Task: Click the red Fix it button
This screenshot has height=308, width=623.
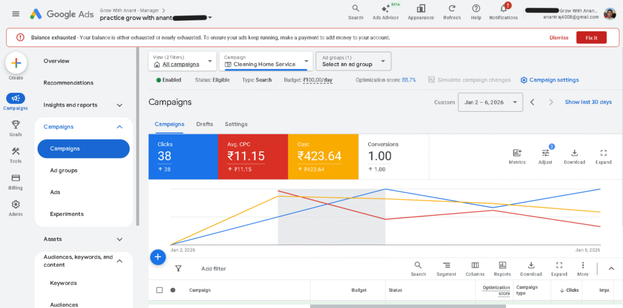Action: (591, 38)
